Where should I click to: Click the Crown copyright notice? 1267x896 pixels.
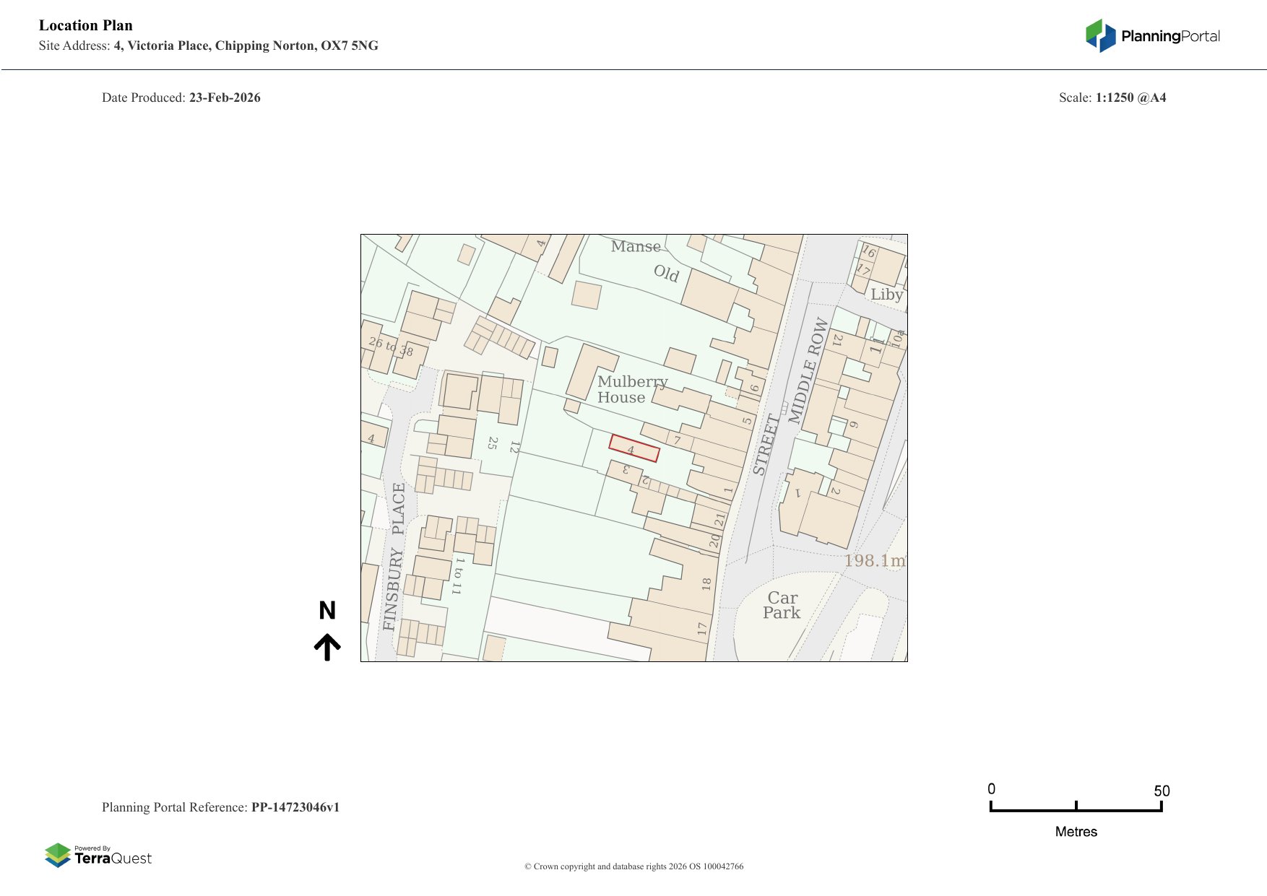633,866
